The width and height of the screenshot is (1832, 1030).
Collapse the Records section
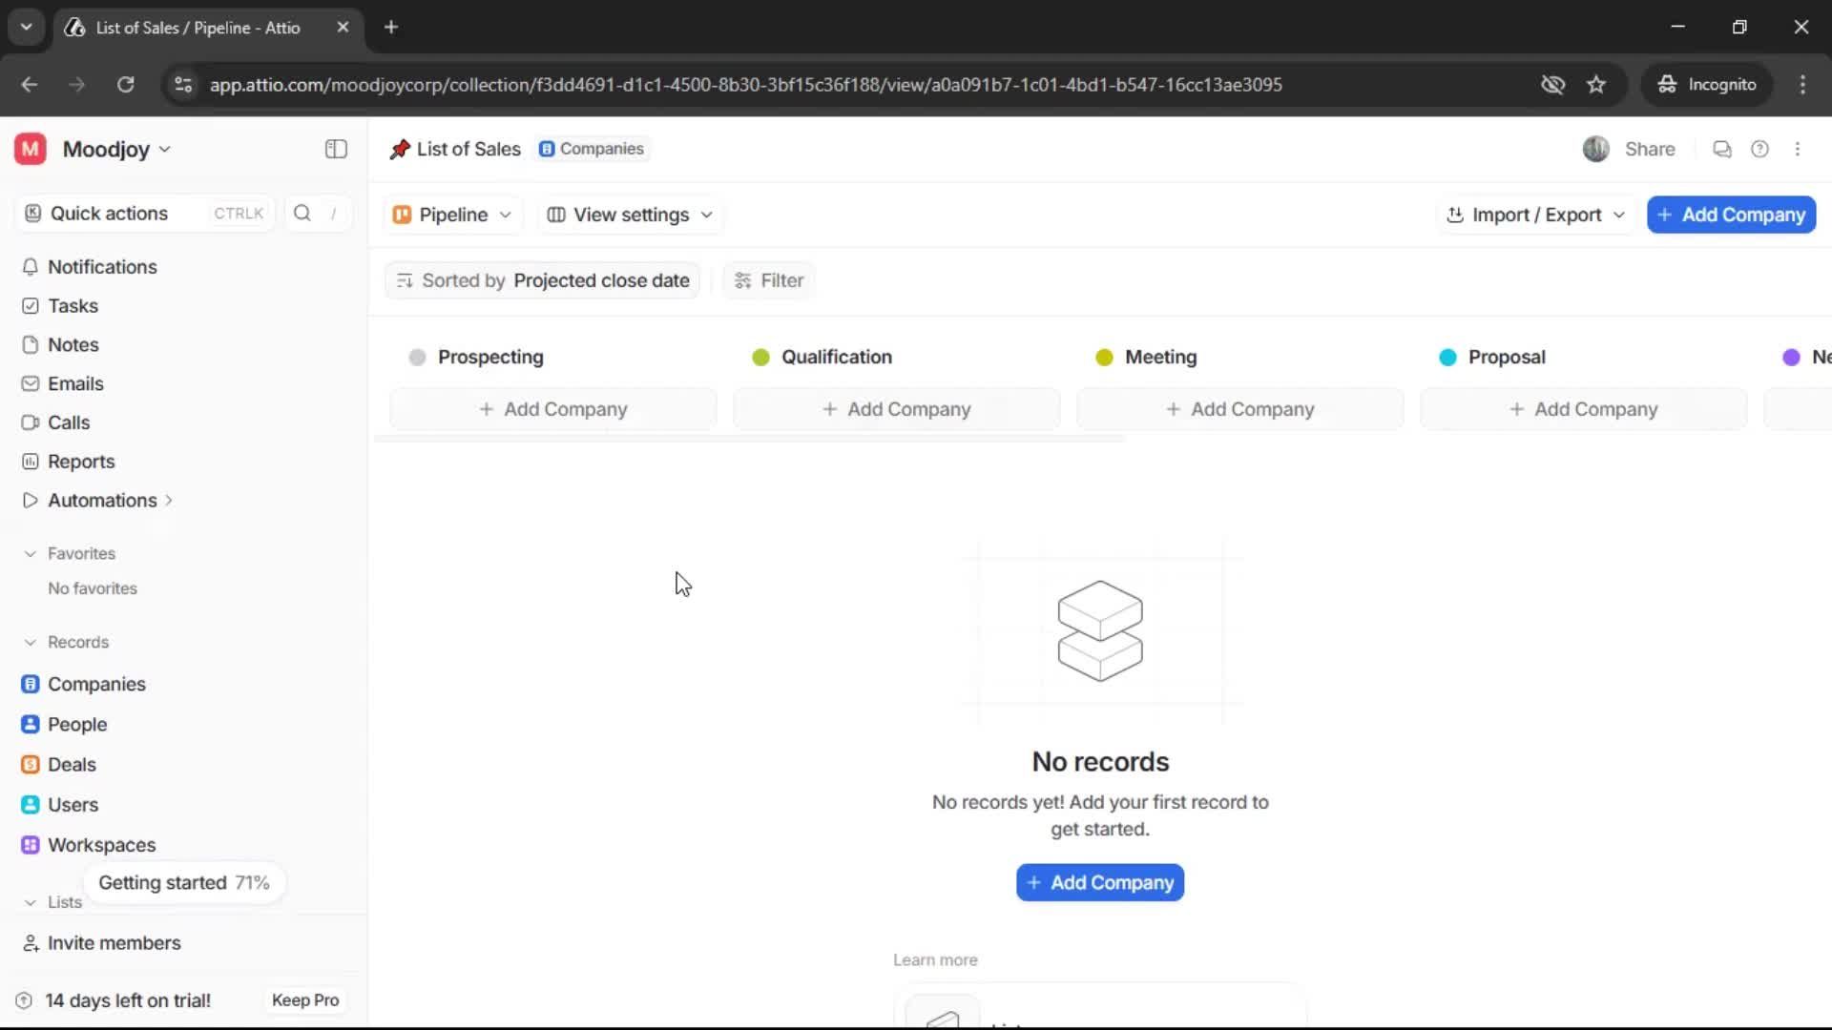pyautogui.click(x=31, y=642)
